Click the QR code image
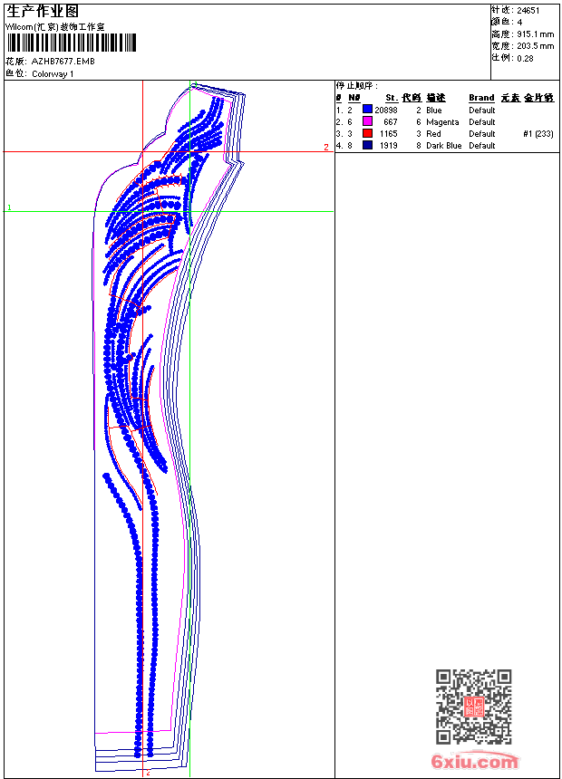Viewport: 562px width, 779px height. pyautogui.click(x=473, y=707)
